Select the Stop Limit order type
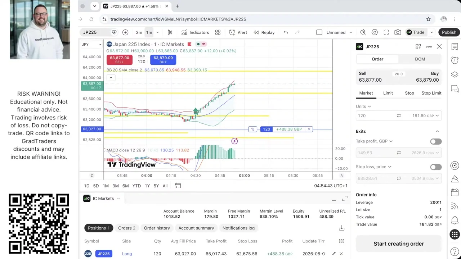 [x=431, y=93]
